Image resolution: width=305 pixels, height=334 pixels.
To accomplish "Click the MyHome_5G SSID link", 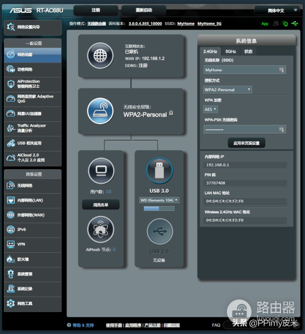I will (x=210, y=23).
